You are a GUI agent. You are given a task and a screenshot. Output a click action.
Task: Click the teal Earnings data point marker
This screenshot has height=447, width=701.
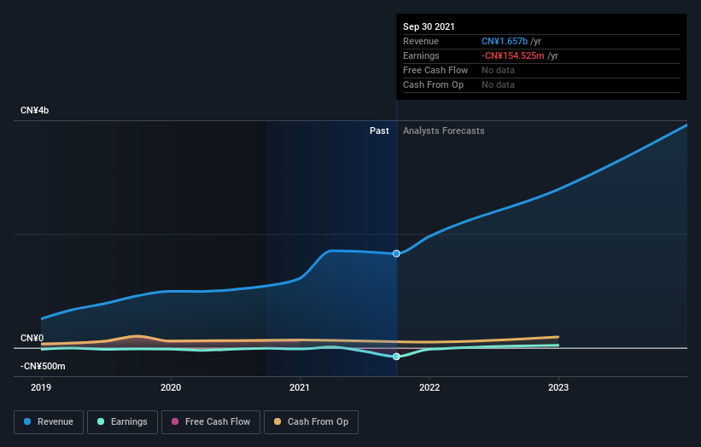tap(396, 357)
